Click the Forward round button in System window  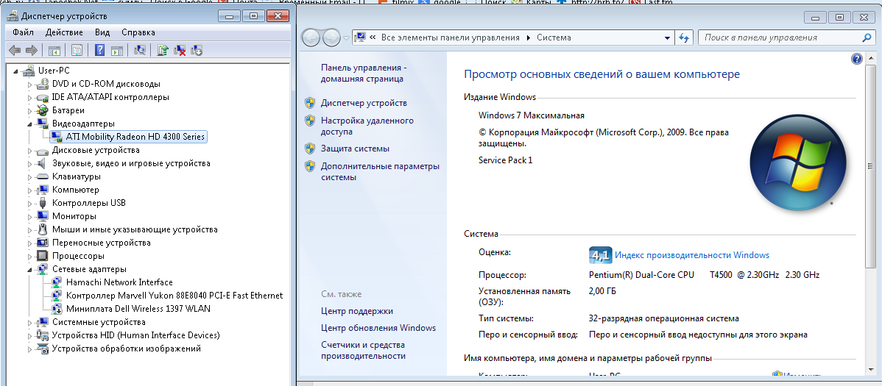[331, 37]
